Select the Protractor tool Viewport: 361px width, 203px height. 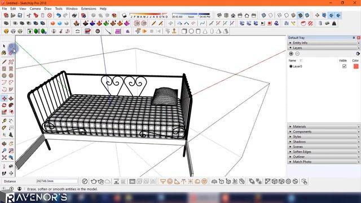click(x=4, y=128)
